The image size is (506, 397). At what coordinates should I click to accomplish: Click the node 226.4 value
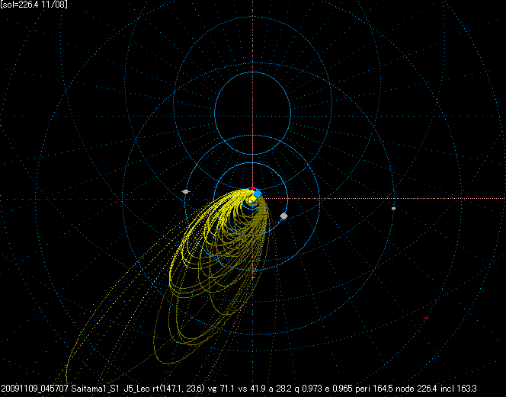point(415,389)
